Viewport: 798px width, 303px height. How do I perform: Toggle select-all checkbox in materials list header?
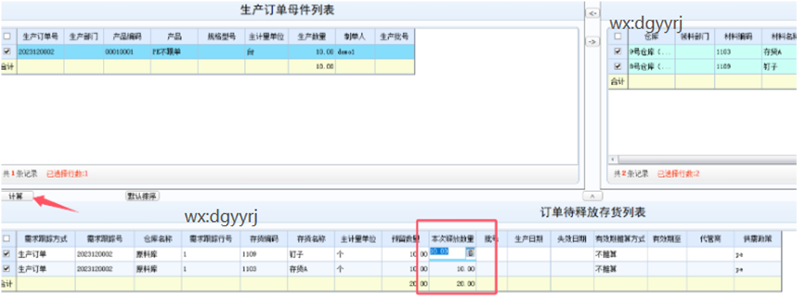pos(618,36)
